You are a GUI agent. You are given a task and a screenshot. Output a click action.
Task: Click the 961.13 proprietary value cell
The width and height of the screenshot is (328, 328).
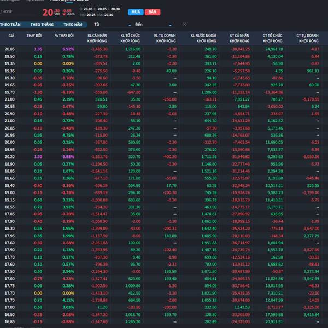pos(313,71)
